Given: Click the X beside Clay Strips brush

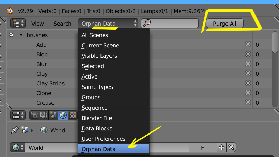Looking at the screenshot, I should coord(248,83).
